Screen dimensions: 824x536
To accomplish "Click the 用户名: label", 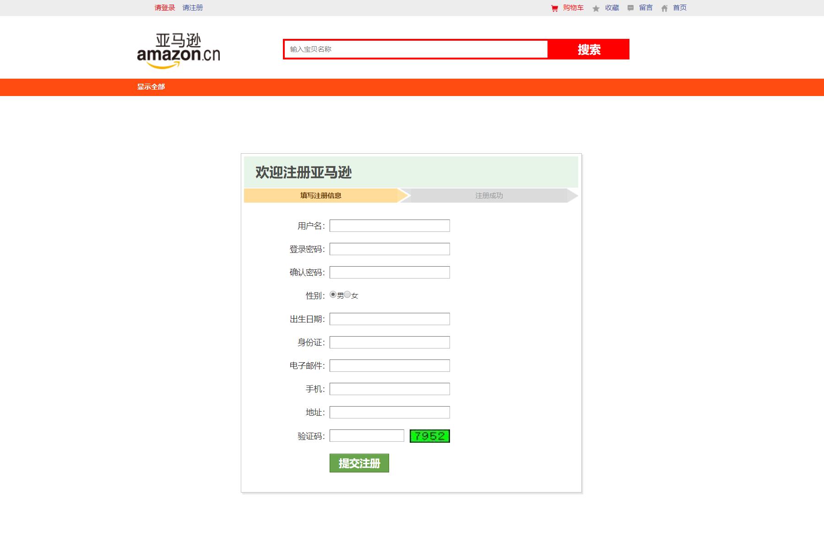I will 311,226.
